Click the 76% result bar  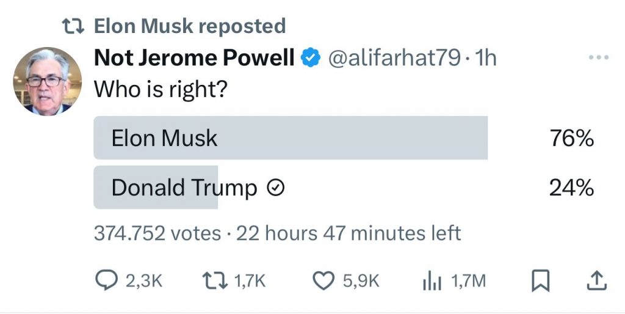click(291, 138)
